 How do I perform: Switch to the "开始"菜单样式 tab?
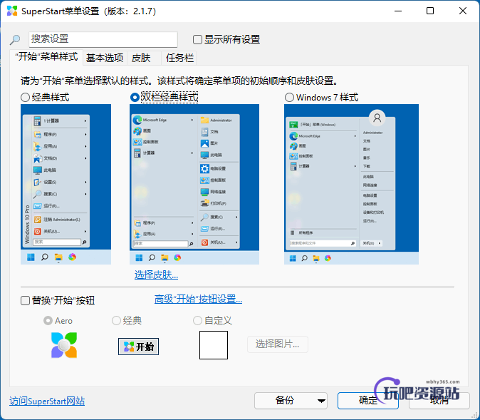point(46,57)
